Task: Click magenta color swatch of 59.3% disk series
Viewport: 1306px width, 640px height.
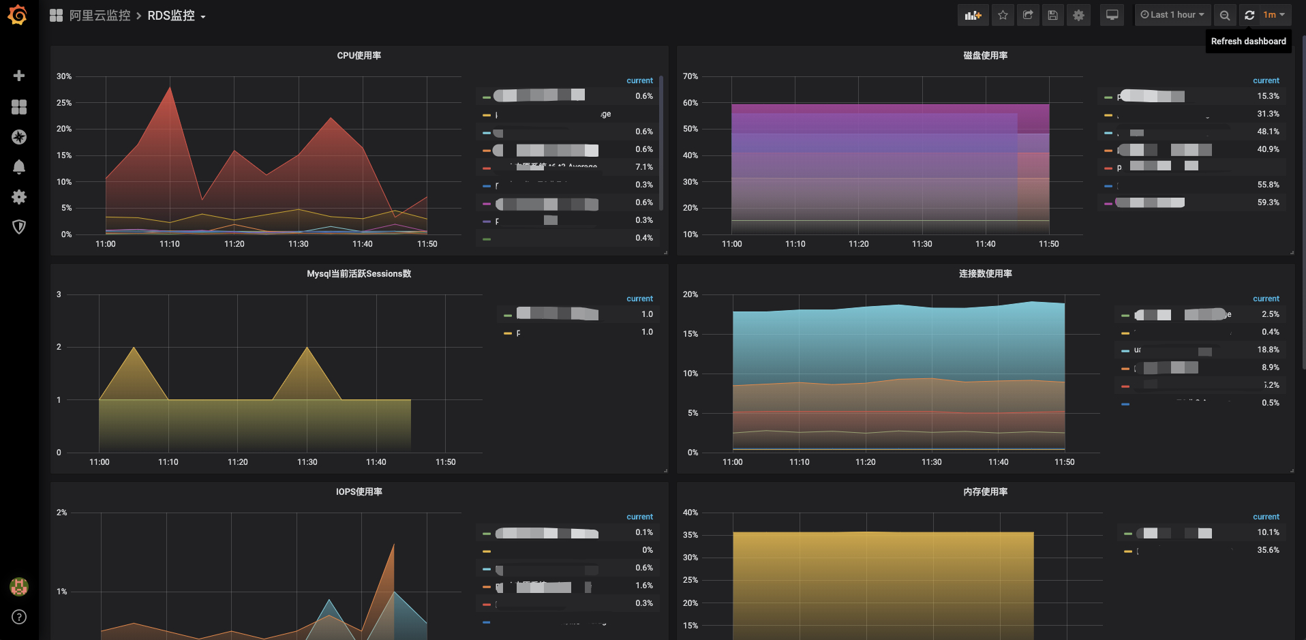Action: [1108, 203]
